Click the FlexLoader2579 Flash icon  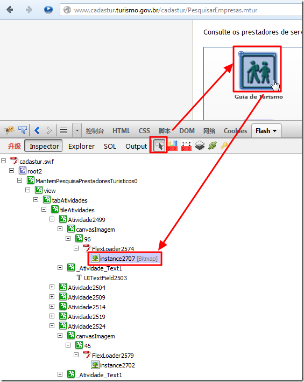tap(87, 355)
